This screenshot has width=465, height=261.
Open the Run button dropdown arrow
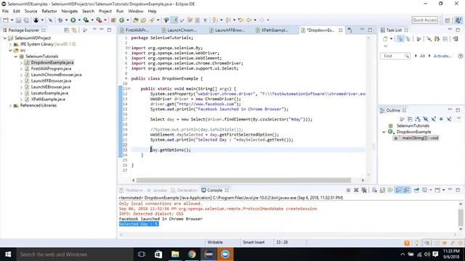tap(79, 20)
